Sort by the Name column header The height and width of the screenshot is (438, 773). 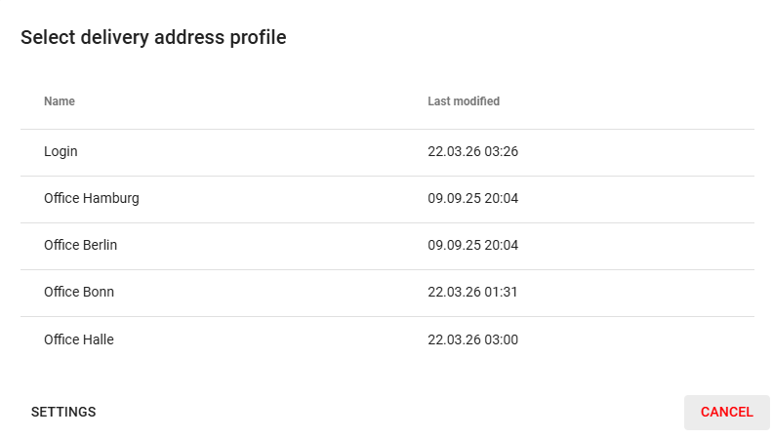point(60,101)
